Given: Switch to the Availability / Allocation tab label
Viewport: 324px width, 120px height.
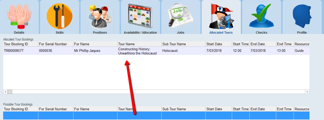Looking at the screenshot, I should (x=140, y=33).
